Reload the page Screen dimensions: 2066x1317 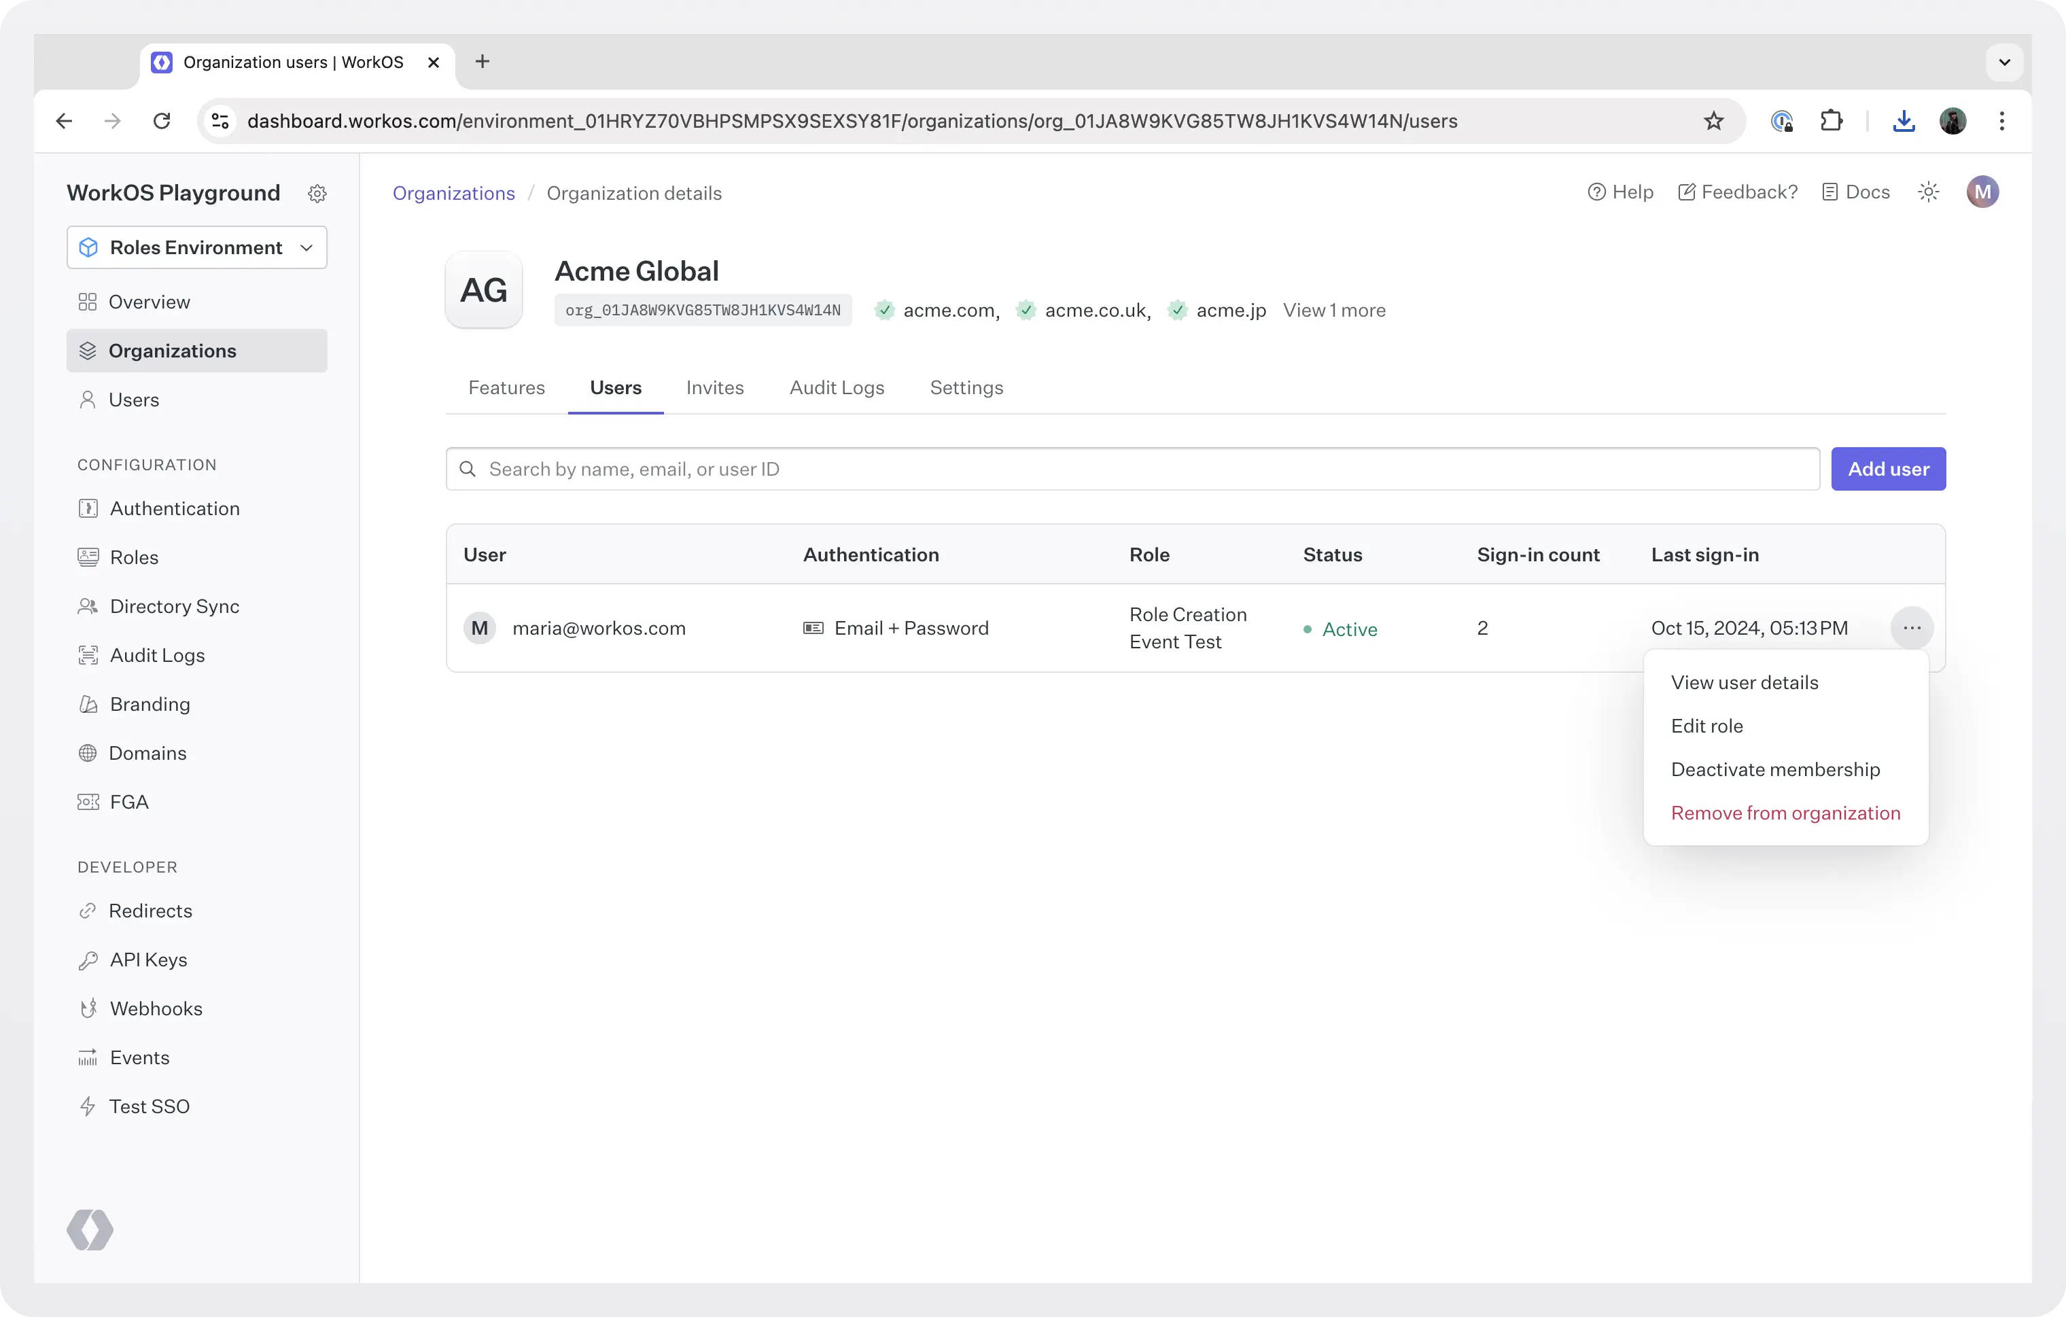tap(161, 121)
